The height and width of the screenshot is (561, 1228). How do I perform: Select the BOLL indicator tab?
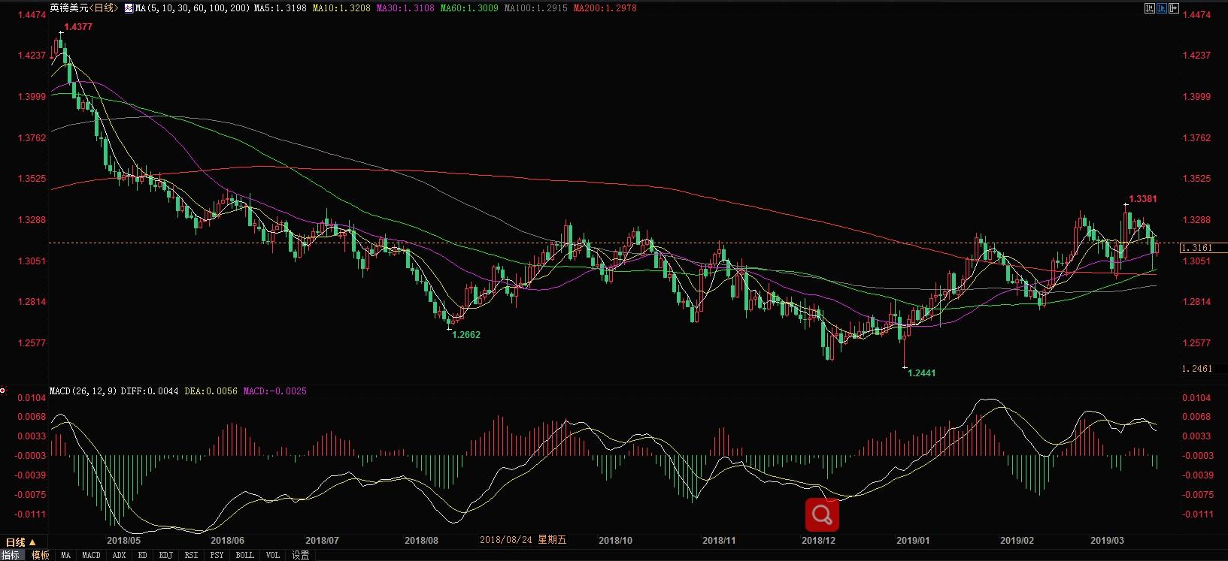pyautogui.click(x=244, y=555)
